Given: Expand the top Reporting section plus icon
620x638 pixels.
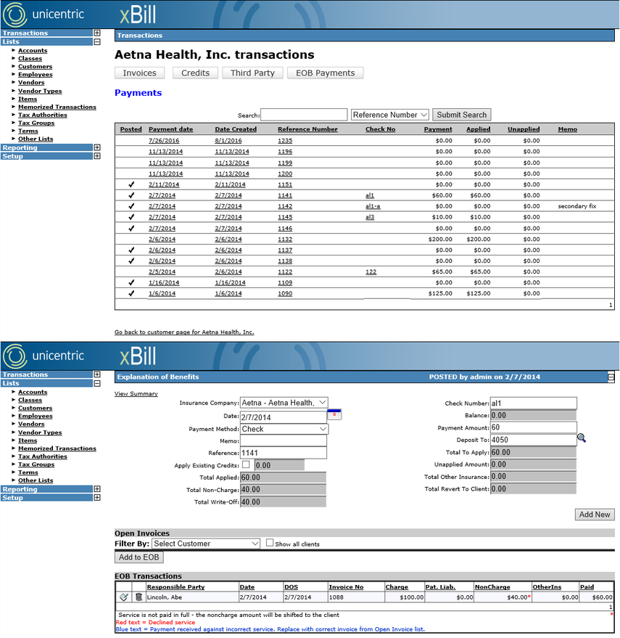Looking at the screenshot, I should point(97,147).
